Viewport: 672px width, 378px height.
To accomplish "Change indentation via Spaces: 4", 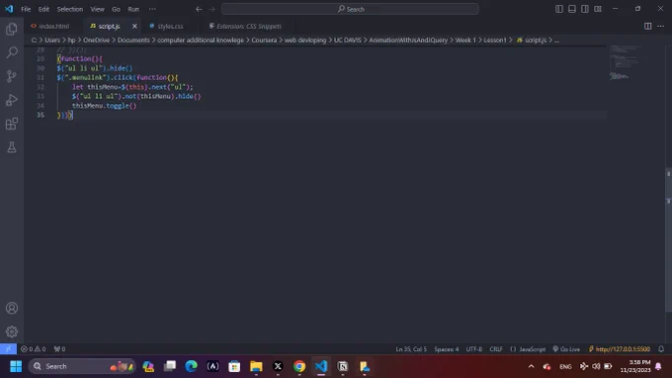I will (x=446, y=349).
